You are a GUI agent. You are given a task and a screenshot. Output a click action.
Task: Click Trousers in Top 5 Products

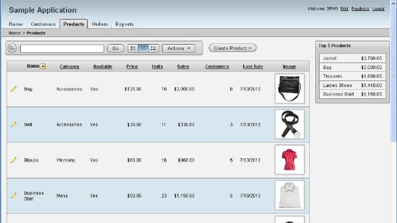tap(333, 76)
